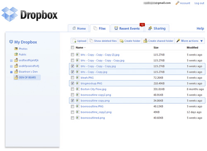Click the Show deleted files button
207x151 pixels.
pyautogui.click(x=103, y=41)
